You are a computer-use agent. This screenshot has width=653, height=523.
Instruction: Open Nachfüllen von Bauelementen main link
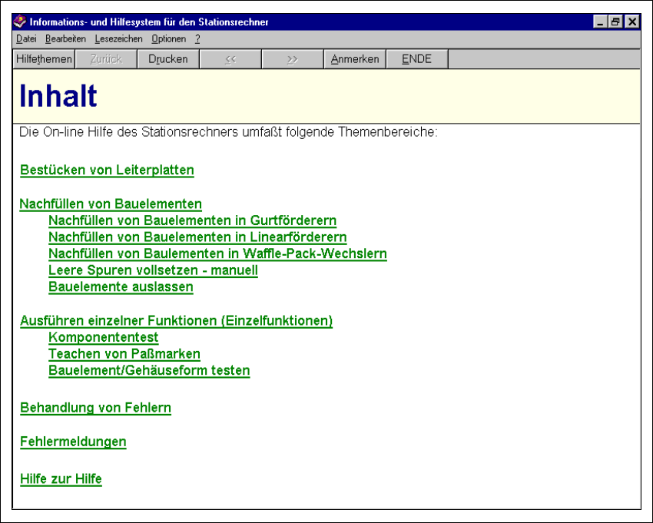tap(111, 204)
